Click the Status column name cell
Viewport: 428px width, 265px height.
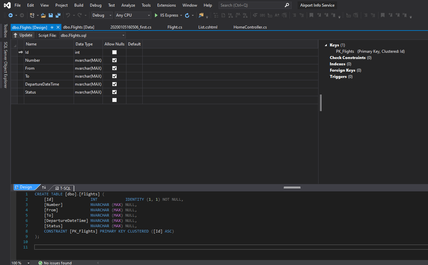[x=49, y=92]
